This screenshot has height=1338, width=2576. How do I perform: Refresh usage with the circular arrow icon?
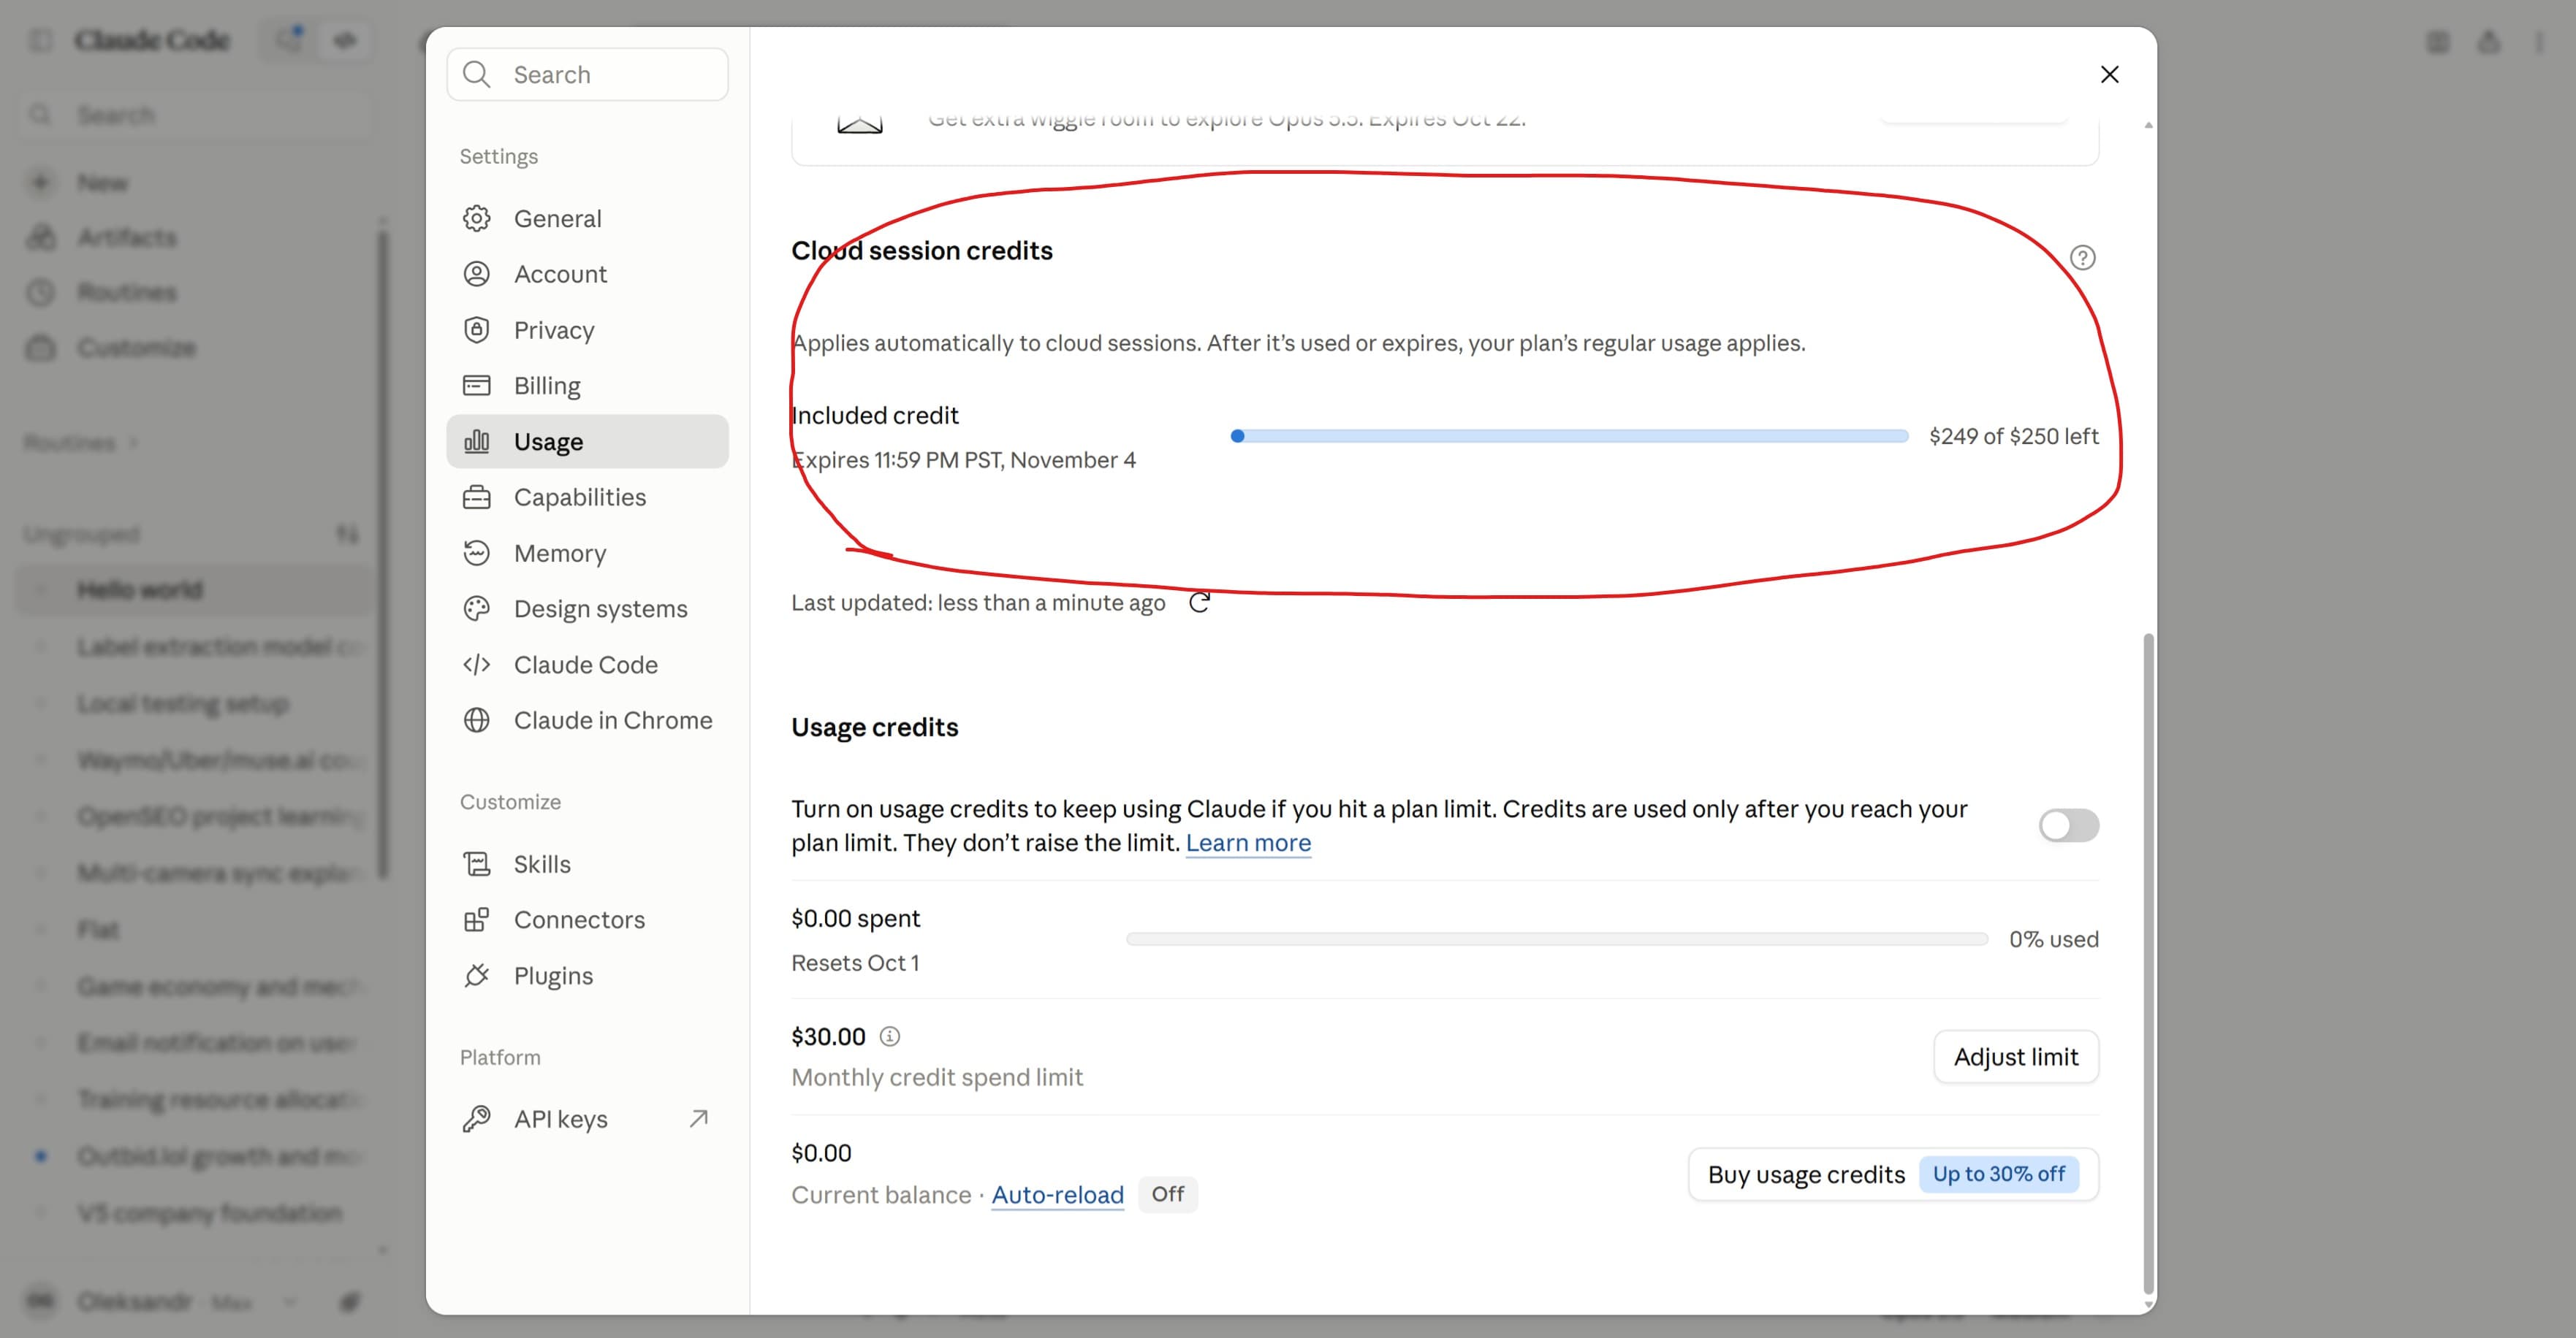point(1199,603)
